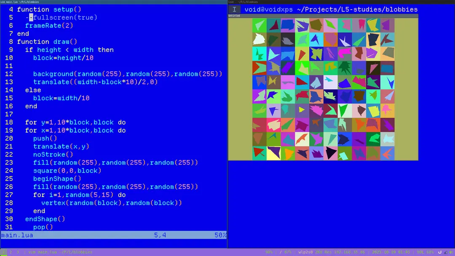The width and height of the screenshot is (455, 256).
Task: Toggle workspace tag 2 in the dwm bar
Action: (x=10, y=252)
